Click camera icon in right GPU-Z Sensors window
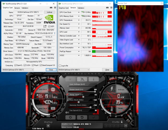Viewport: 168px width, 130px height. tap(107, 8)
